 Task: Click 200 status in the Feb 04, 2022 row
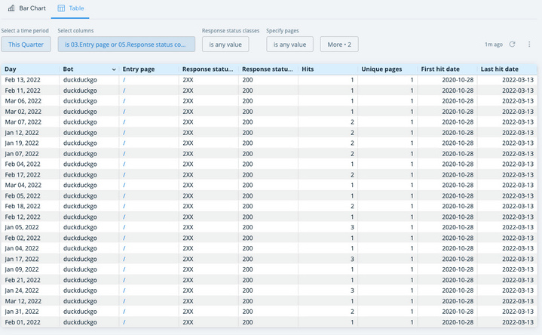click(x=247, y=164)
